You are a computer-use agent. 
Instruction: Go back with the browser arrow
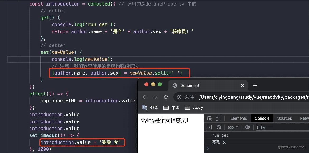click(145, 97)
